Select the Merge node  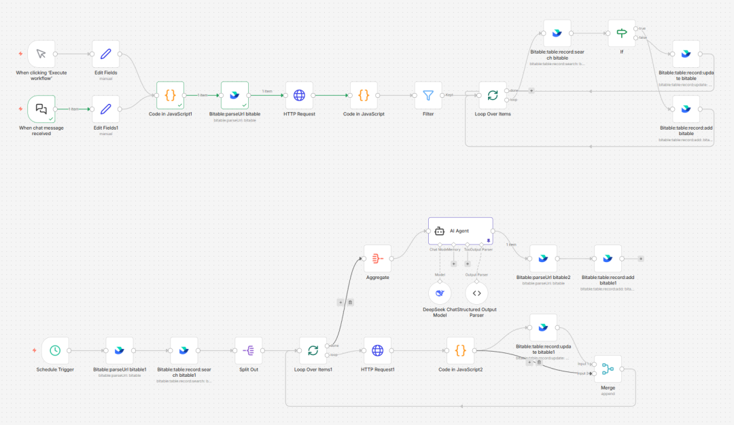pos(608,369)
